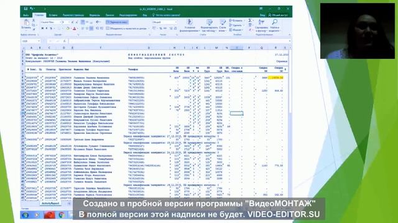The height and width of the screenshot is (223, 398).
Task: Open Format as Table gallery
Action: coord(209,25)
